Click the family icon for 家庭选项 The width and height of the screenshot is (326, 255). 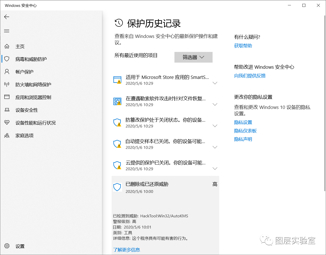7,135
